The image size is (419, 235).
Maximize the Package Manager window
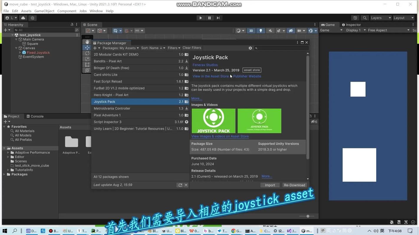coord(302,43)
